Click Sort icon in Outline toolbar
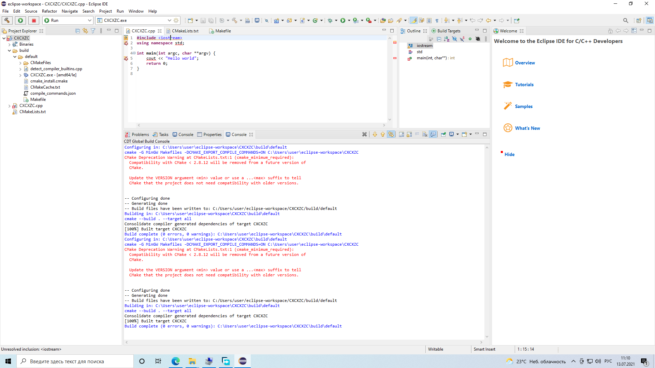The image size is (655, 368). [447, 39]
